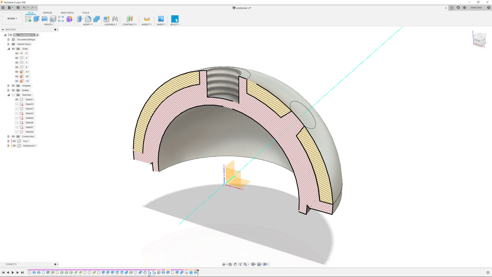Click the Insert image icon

(161, 19)
